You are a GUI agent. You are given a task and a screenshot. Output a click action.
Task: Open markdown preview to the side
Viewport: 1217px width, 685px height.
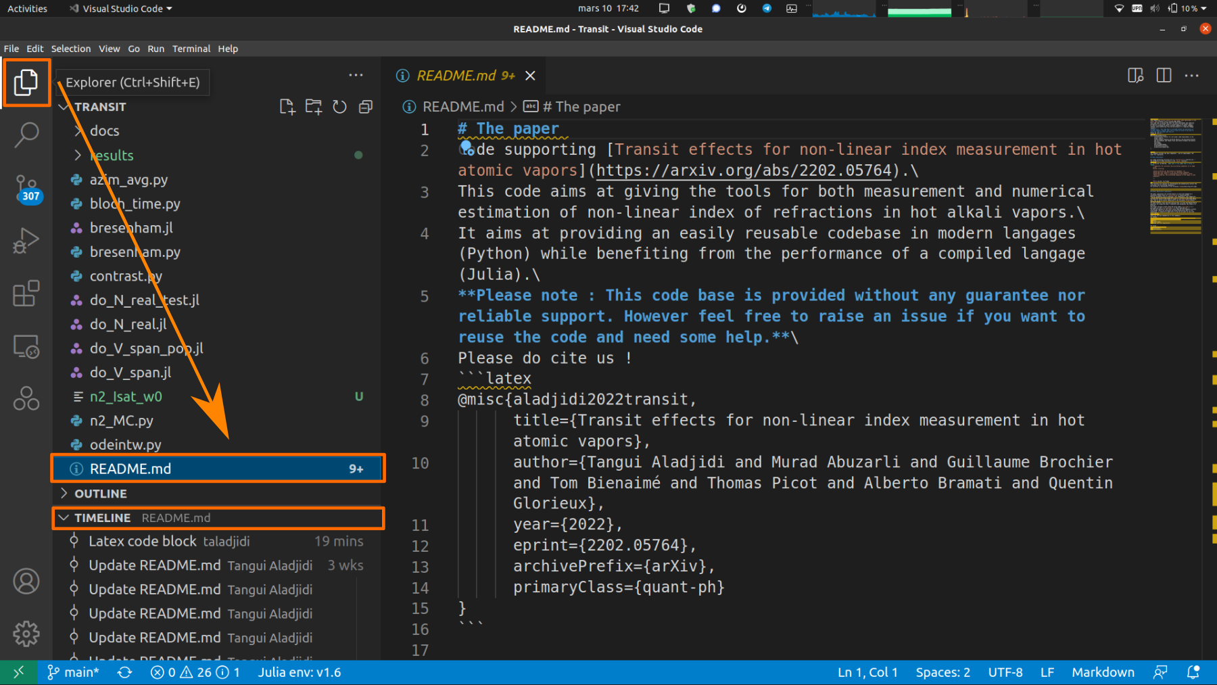coord(1135,76)
